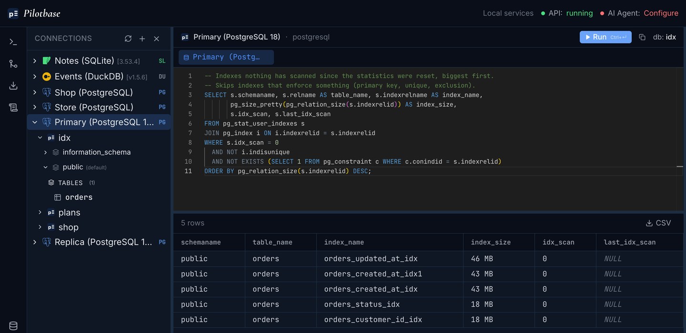Collapse the idx database node
The image size is (686, 333).
40,138
